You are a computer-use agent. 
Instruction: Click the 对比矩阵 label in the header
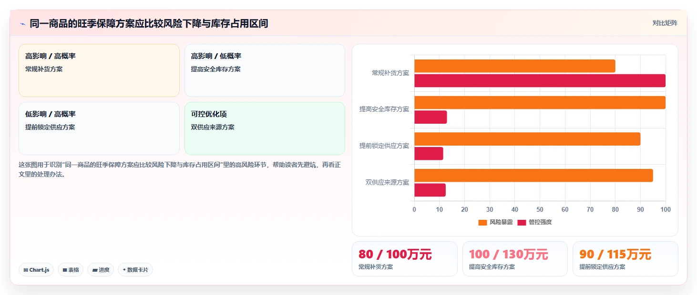coord(665,23)
